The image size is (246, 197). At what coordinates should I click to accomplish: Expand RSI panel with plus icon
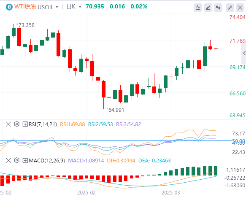point(25,124)
